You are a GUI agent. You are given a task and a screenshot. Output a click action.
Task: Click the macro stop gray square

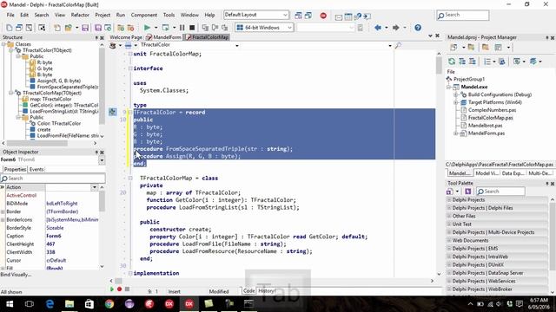pos(127,289)
